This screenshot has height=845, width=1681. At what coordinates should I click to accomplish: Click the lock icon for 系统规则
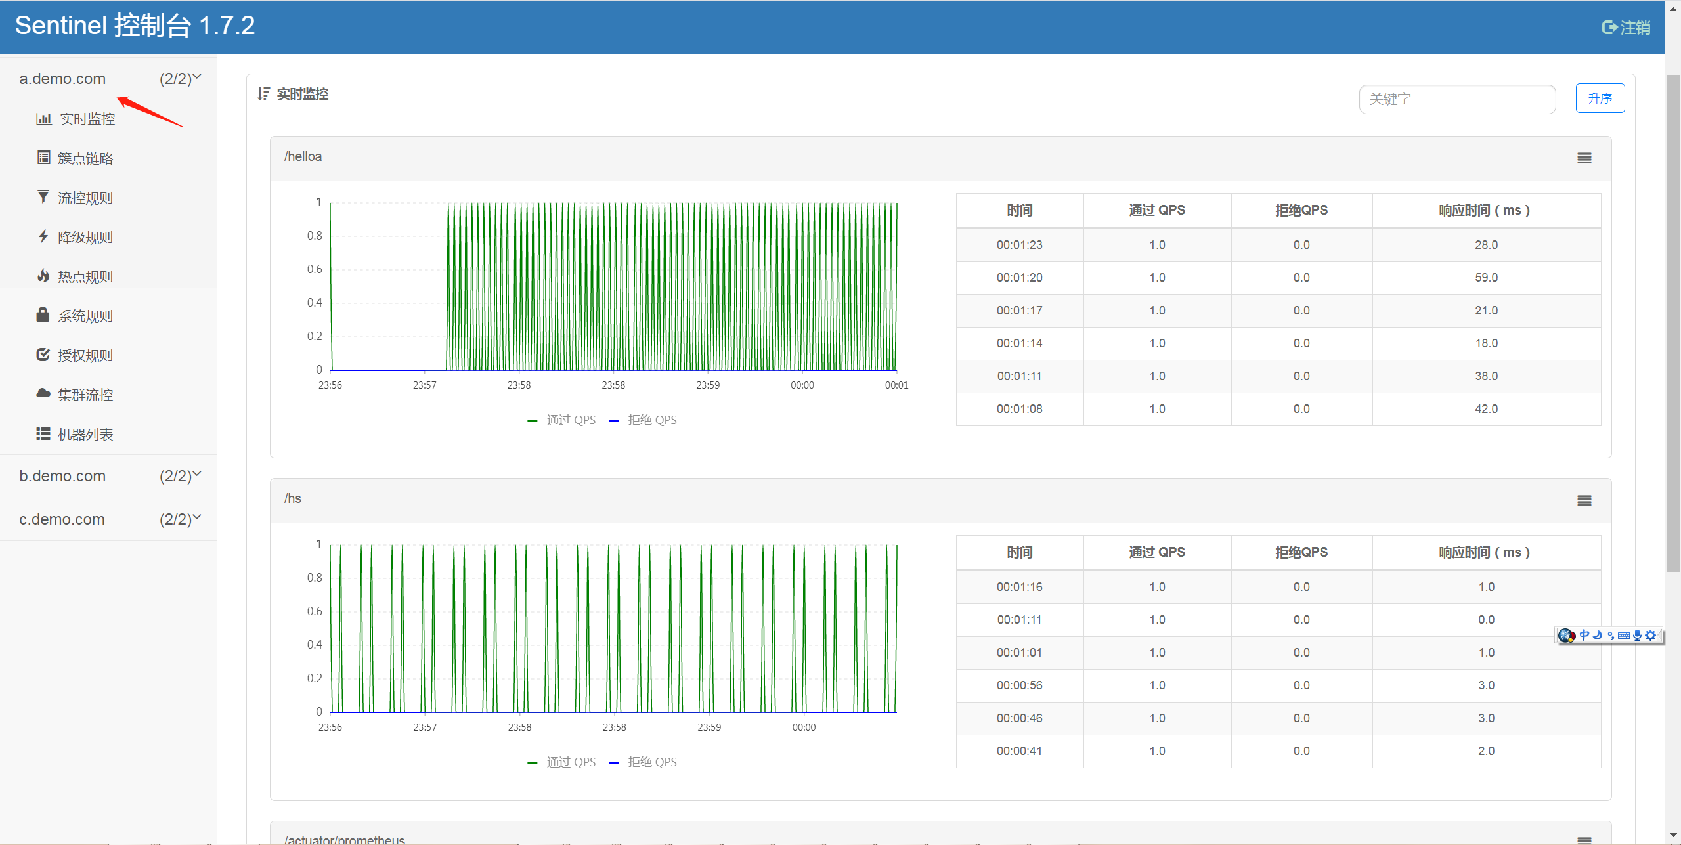[43, 315]
